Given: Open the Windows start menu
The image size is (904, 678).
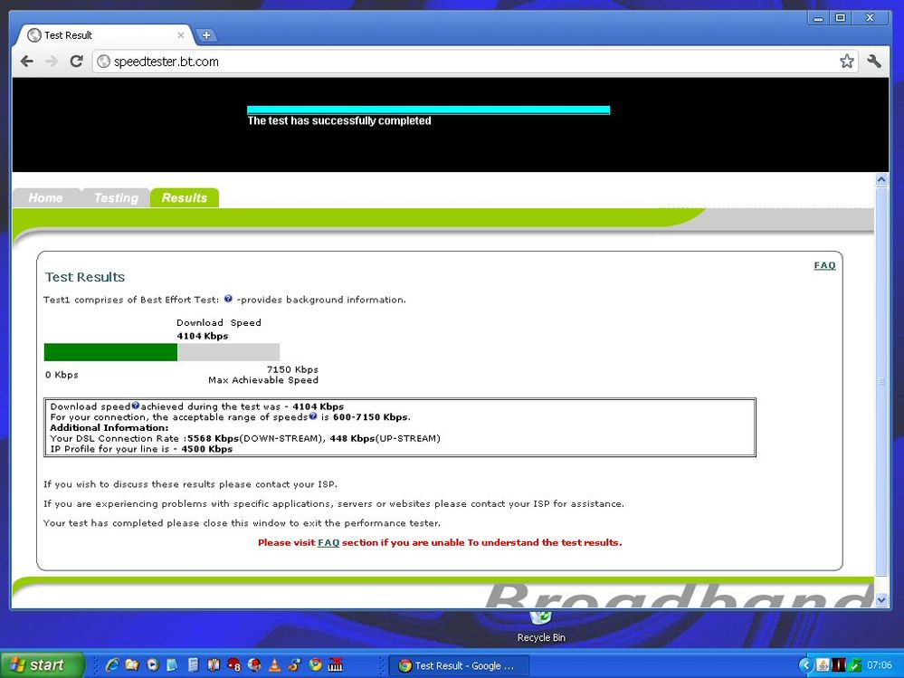Looking at the screenshot, I should click(41, 664).
